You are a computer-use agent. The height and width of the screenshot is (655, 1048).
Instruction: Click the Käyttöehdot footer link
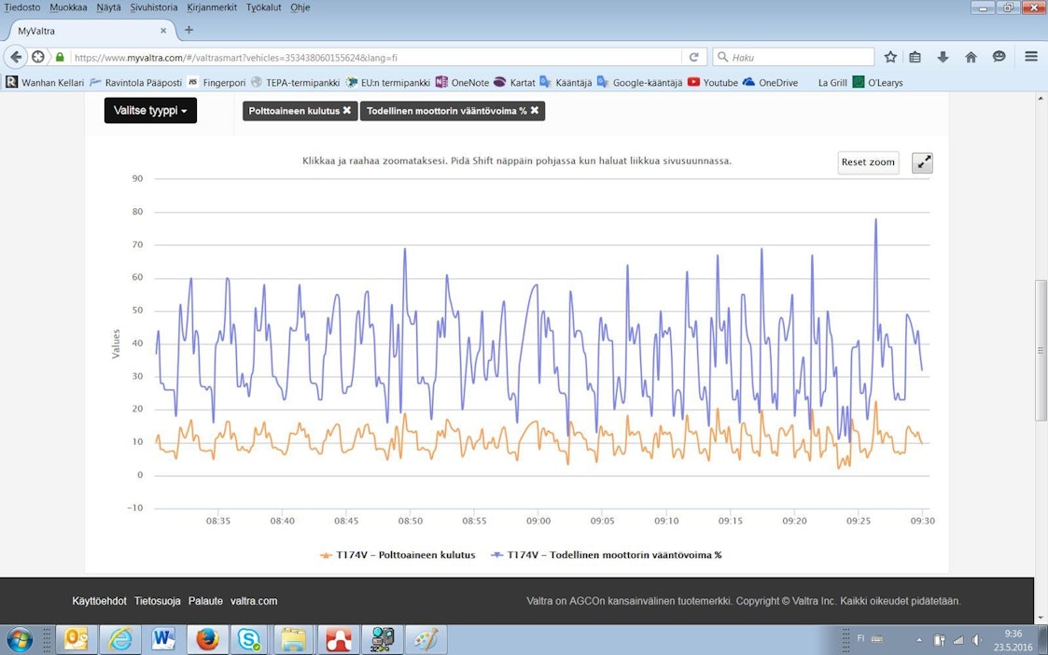tap(99, 601)
